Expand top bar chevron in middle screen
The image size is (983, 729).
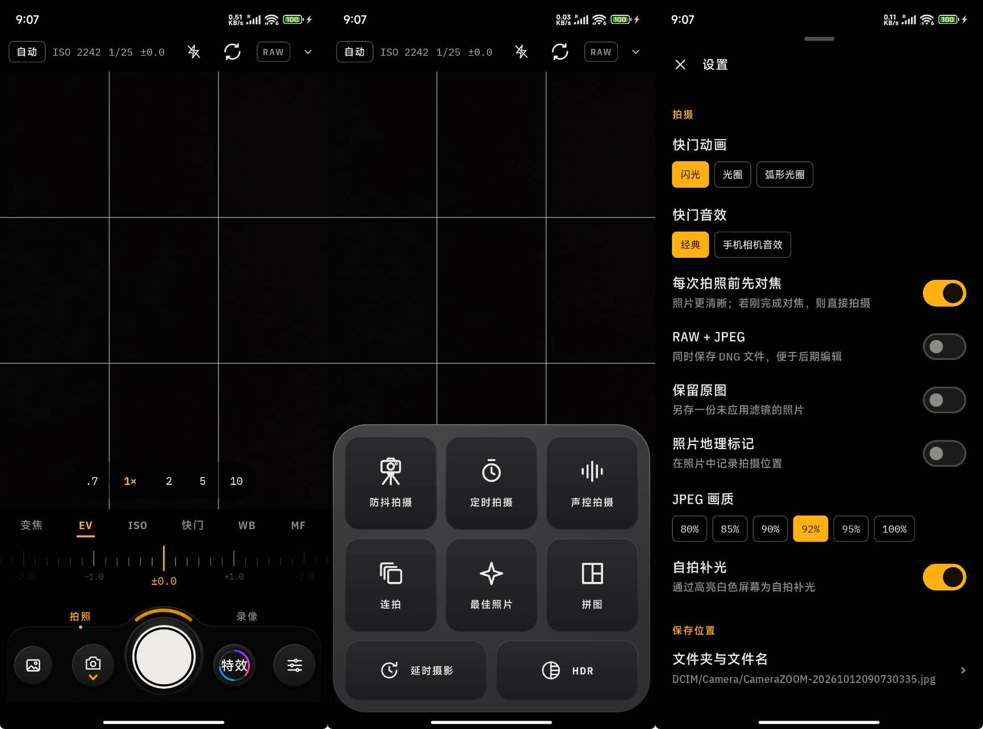tap(636, 52)
